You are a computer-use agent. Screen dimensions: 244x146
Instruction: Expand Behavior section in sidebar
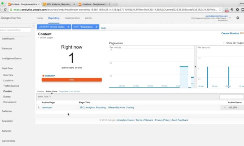tap(6, 131)
